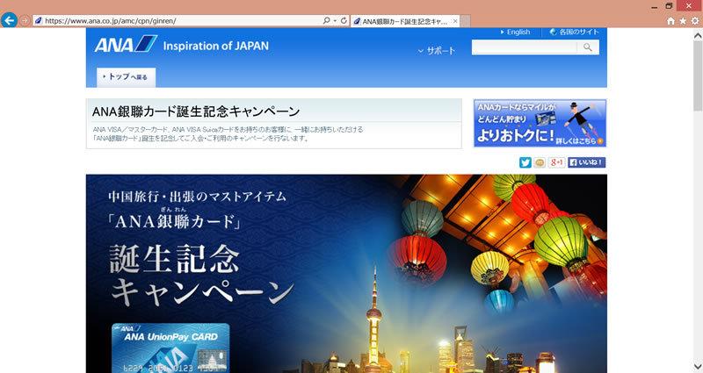Image resolution: width=703 pixels, height=373 pixels.
Task: Click the address bar URL field
Action: click(178, 20)
